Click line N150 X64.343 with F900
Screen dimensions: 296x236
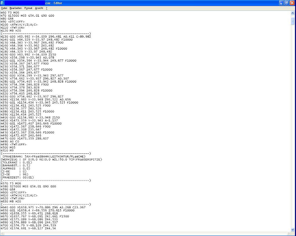pyautogui.click(x=32, y=43)
